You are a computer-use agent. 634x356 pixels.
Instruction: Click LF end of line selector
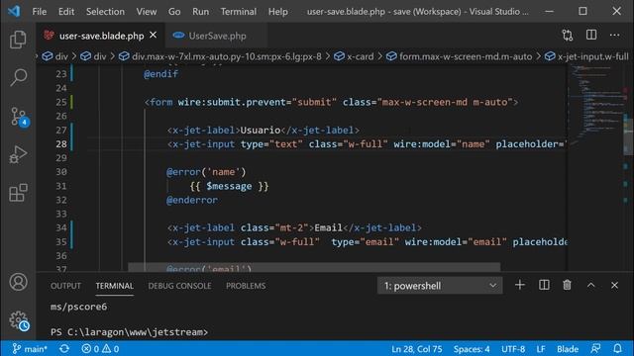point(541,349)
